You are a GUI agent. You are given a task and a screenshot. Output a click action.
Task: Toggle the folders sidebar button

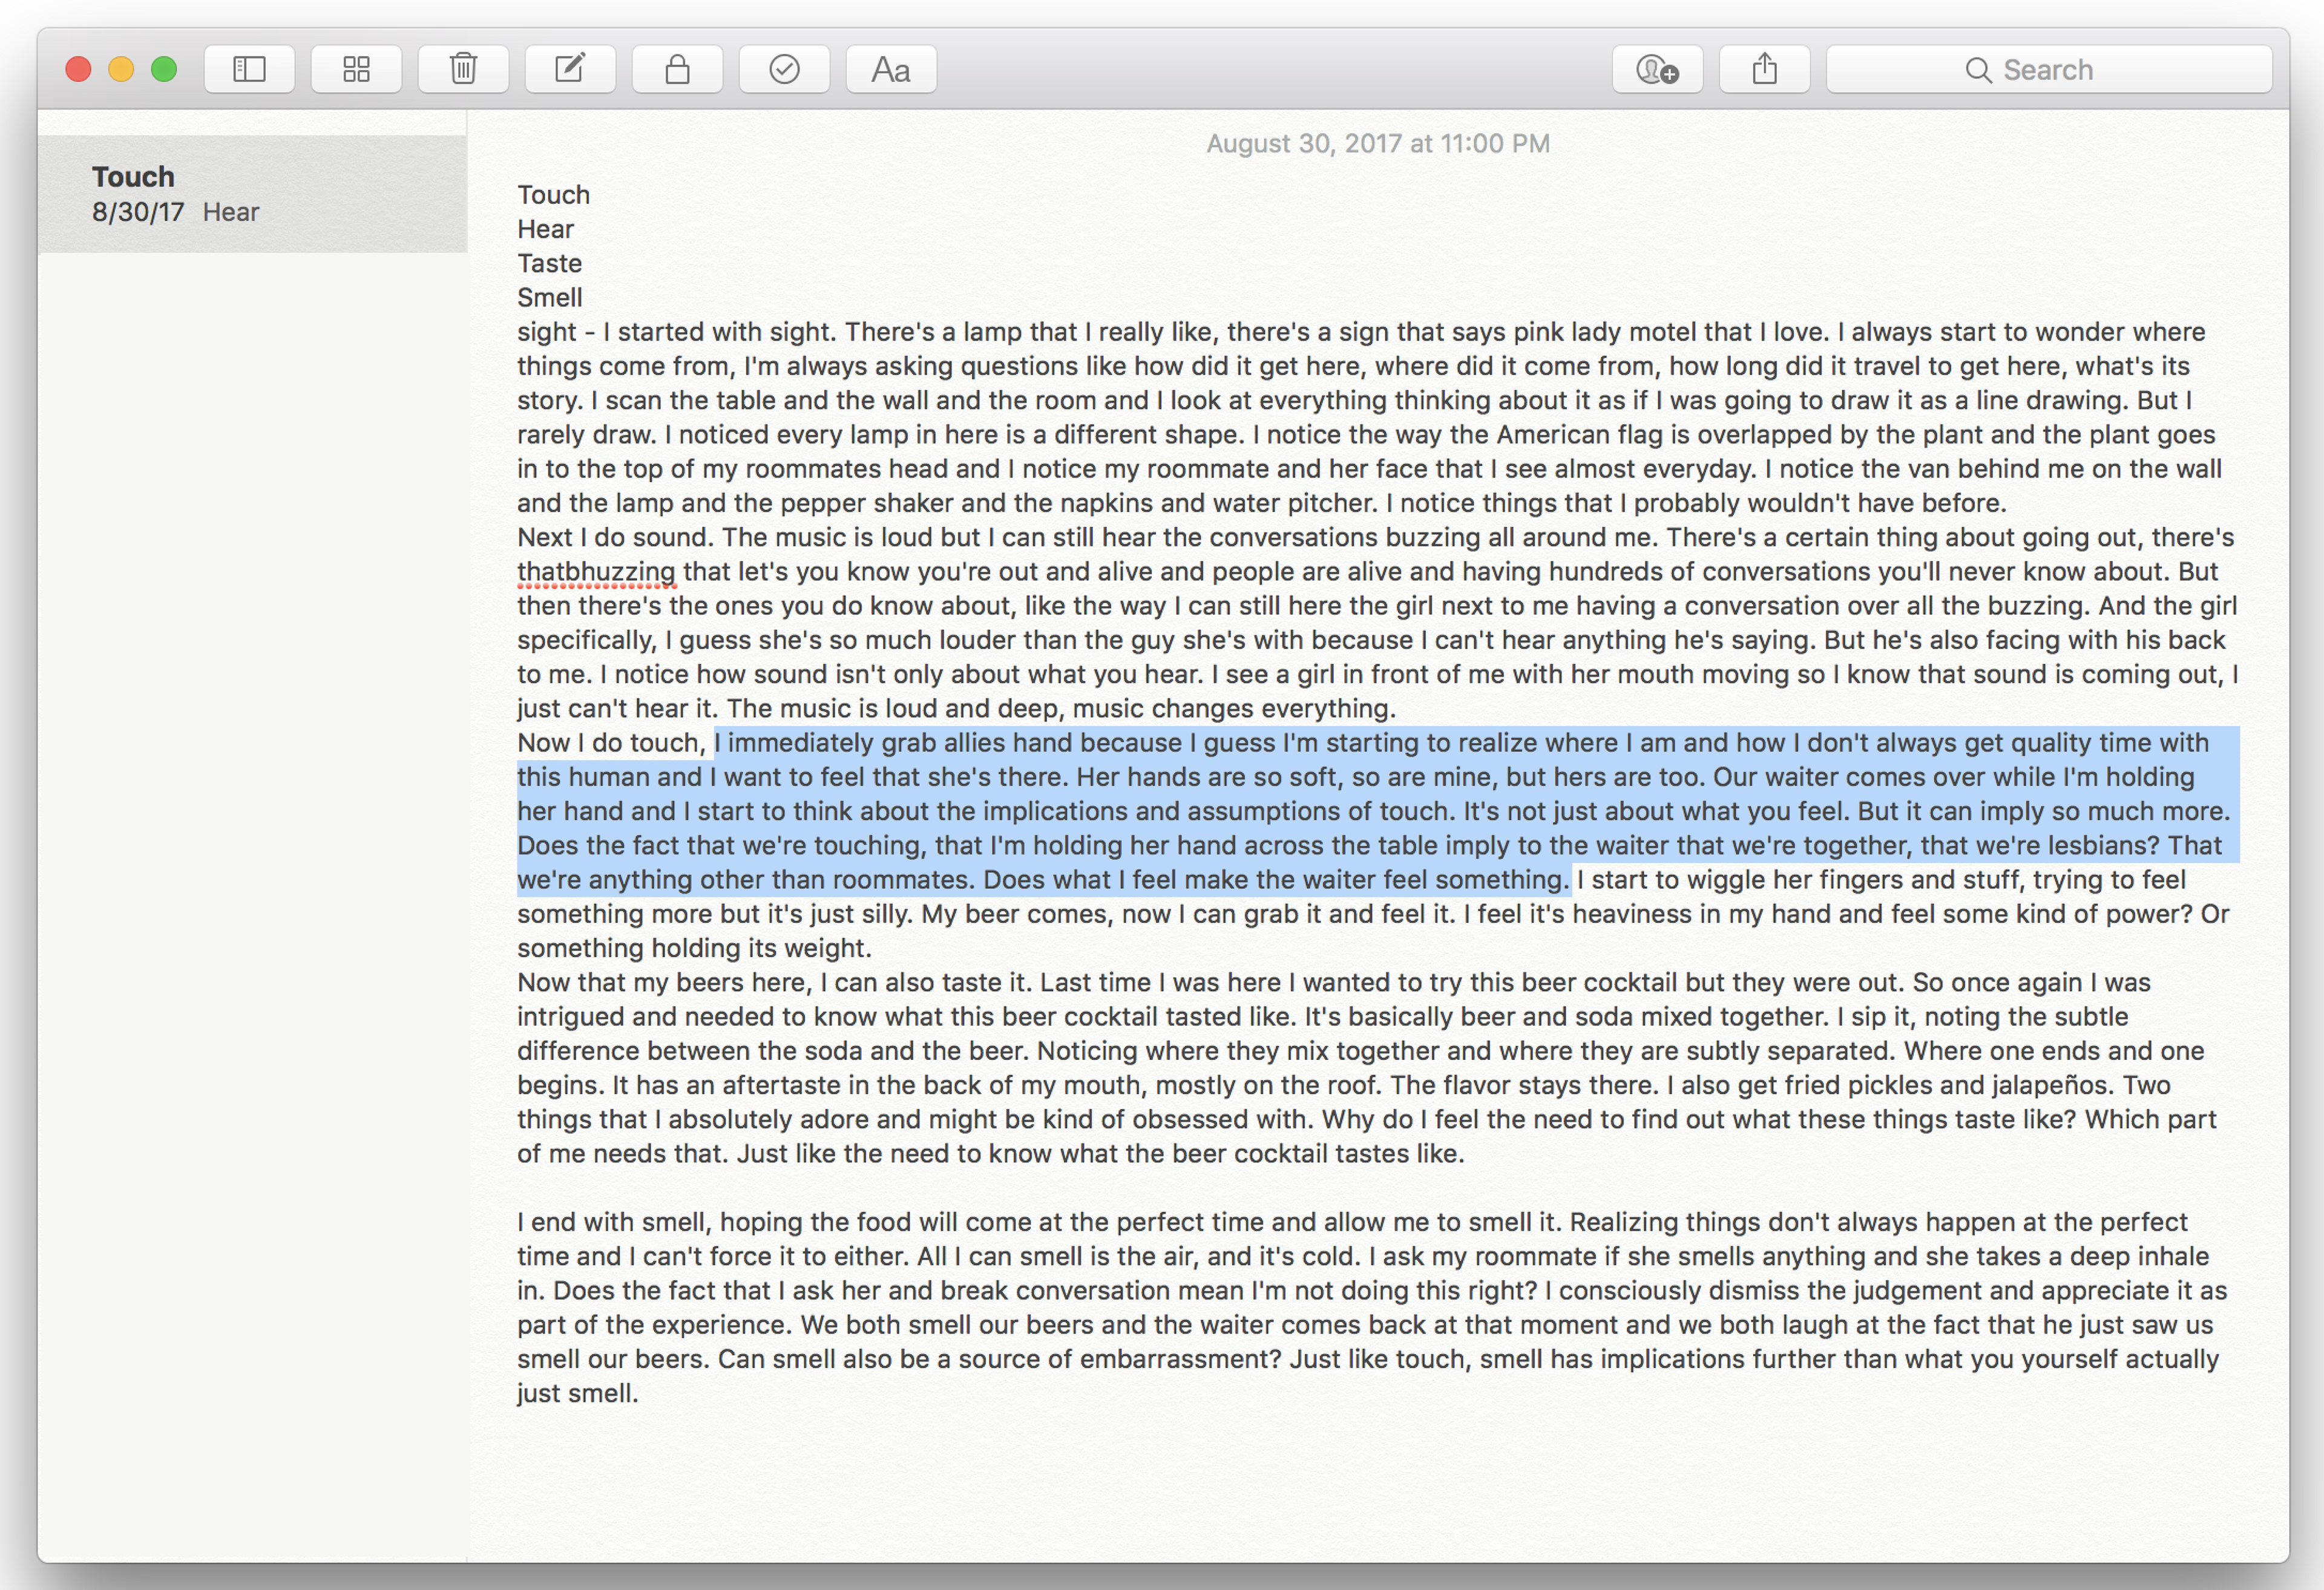click(x=249, y=69)
